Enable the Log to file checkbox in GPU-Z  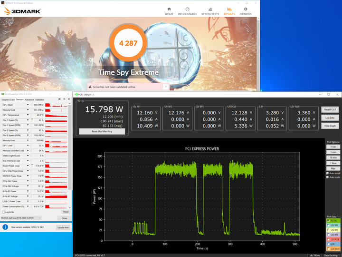click(x=3, y=212)
